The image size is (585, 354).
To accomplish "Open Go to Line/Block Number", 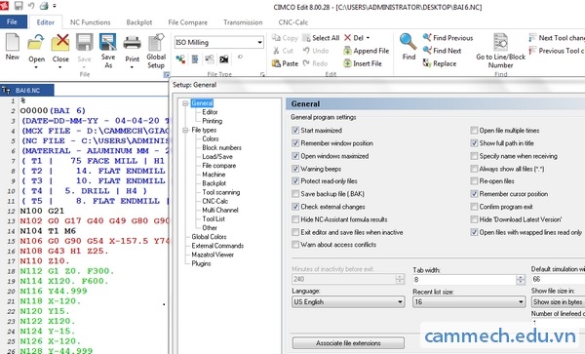I will (500, 51).
